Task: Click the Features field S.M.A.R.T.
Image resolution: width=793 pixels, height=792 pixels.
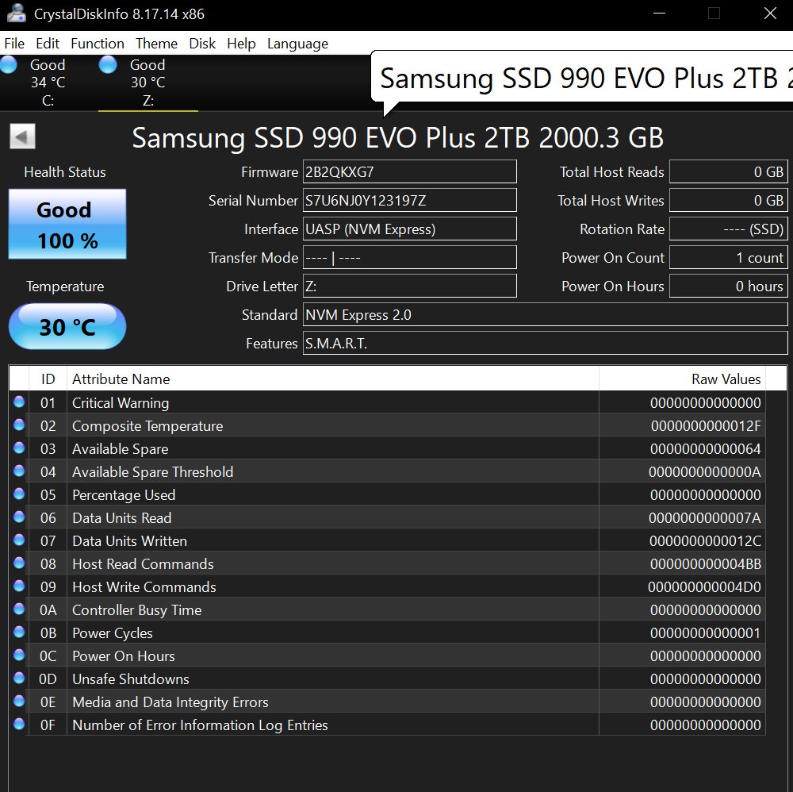Action: (x=546, y=343)
